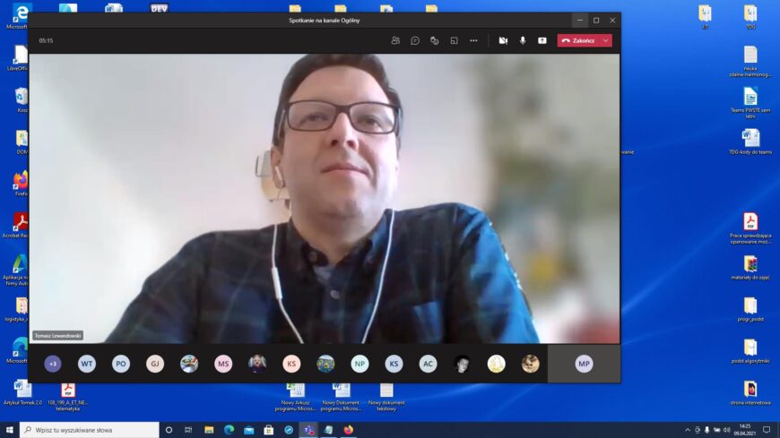This screenshot has height=438, width=780.
Task: Open the telematyka PDF on desktop
Action: pos(67,396)
